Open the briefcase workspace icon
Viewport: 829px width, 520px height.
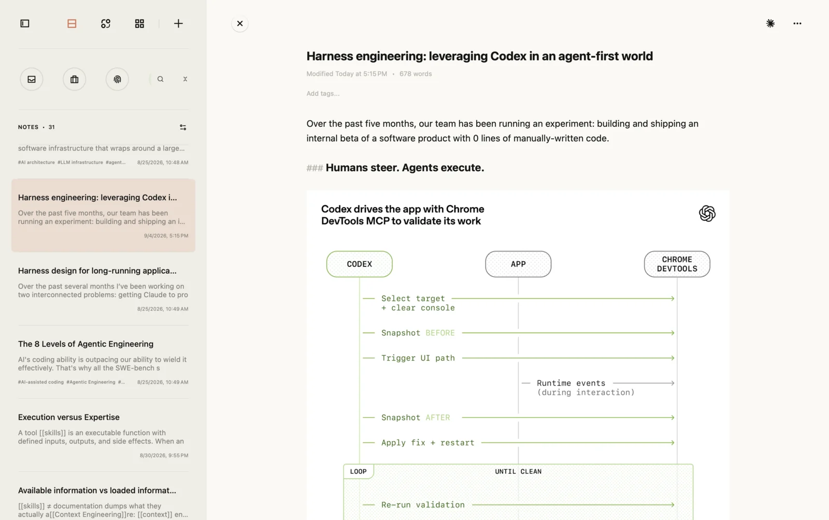pos(75,79)
